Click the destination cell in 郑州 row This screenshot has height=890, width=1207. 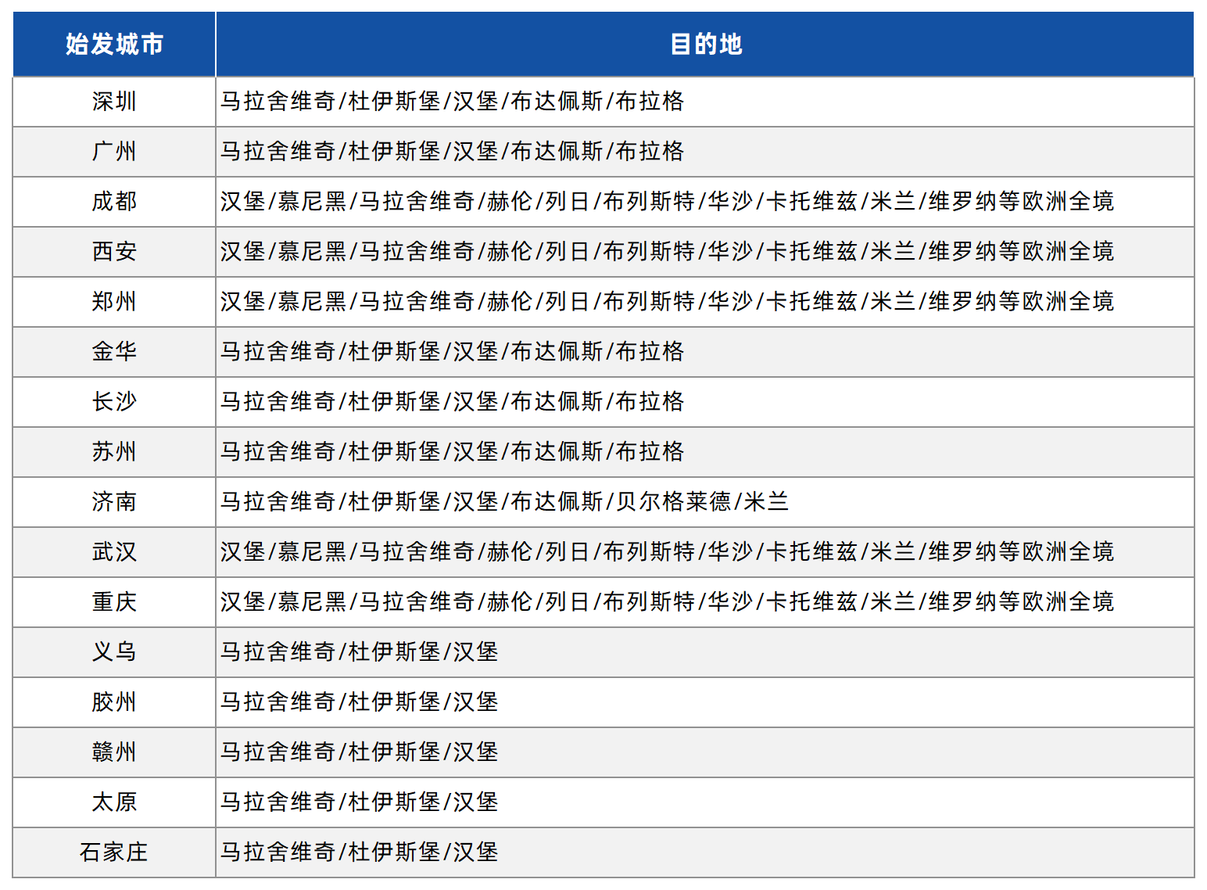pos(705,302)
